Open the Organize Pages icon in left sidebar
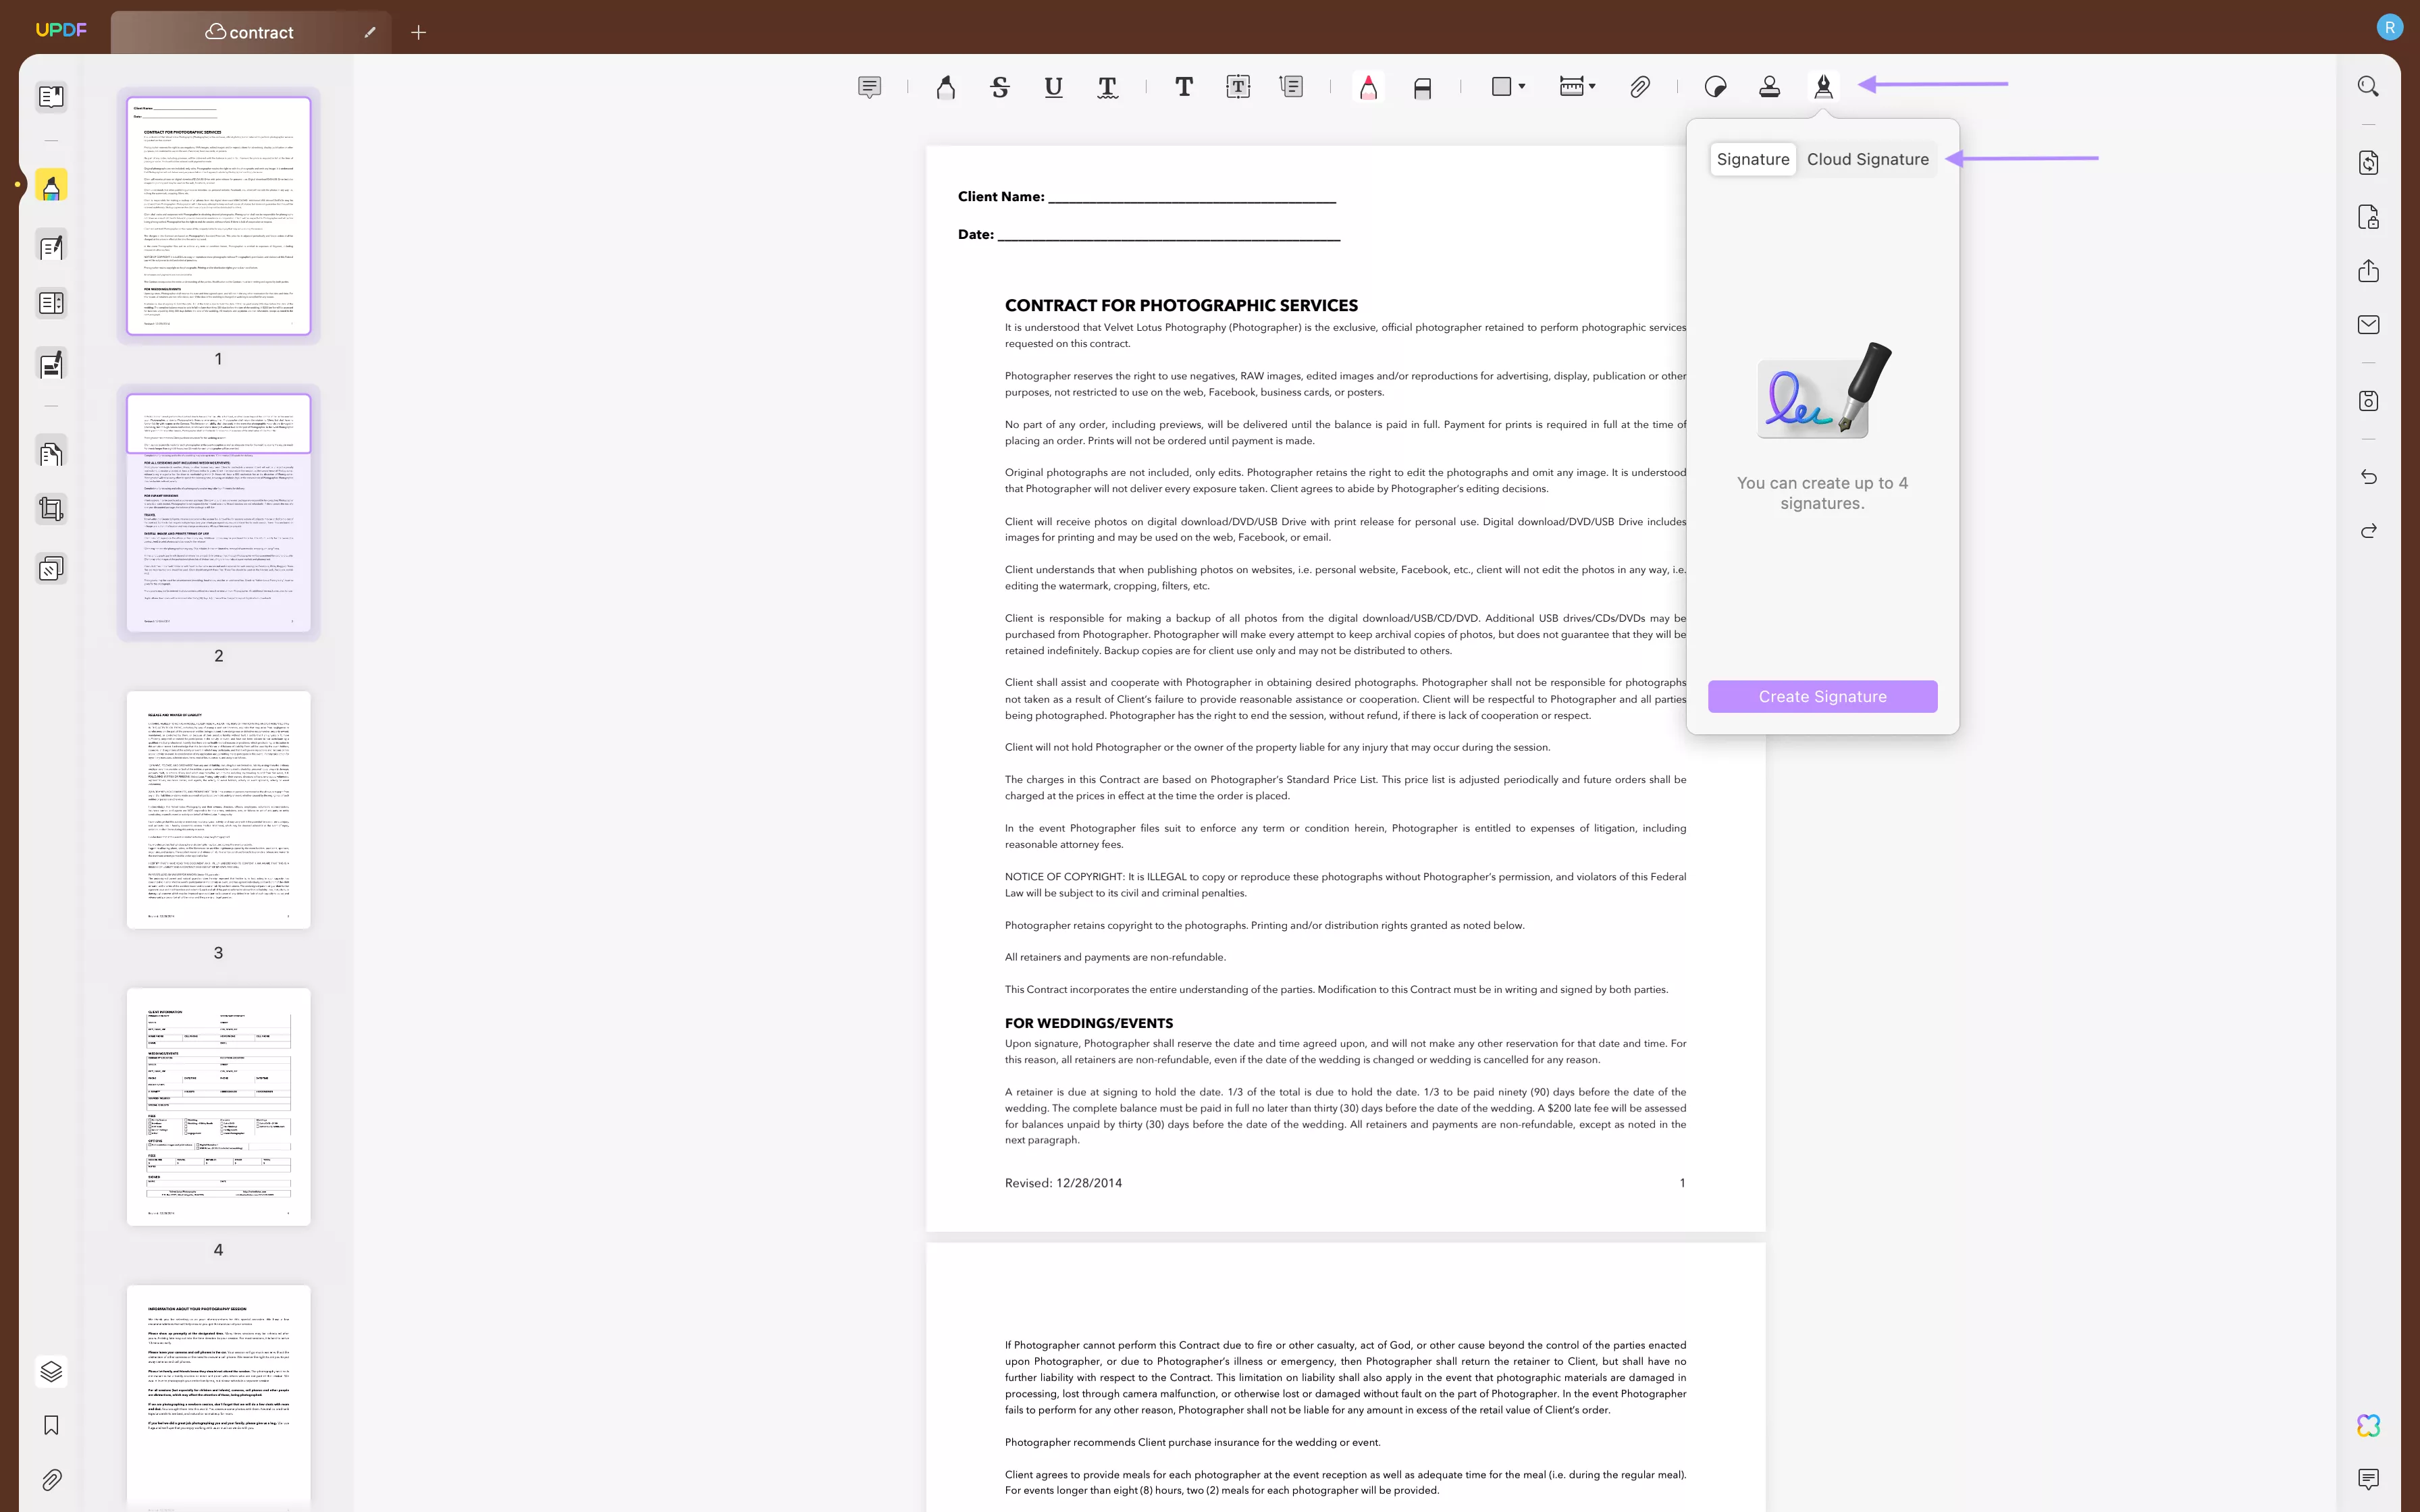The height and width of the screenshot is (1512, 2420). (x=51, y=453)
